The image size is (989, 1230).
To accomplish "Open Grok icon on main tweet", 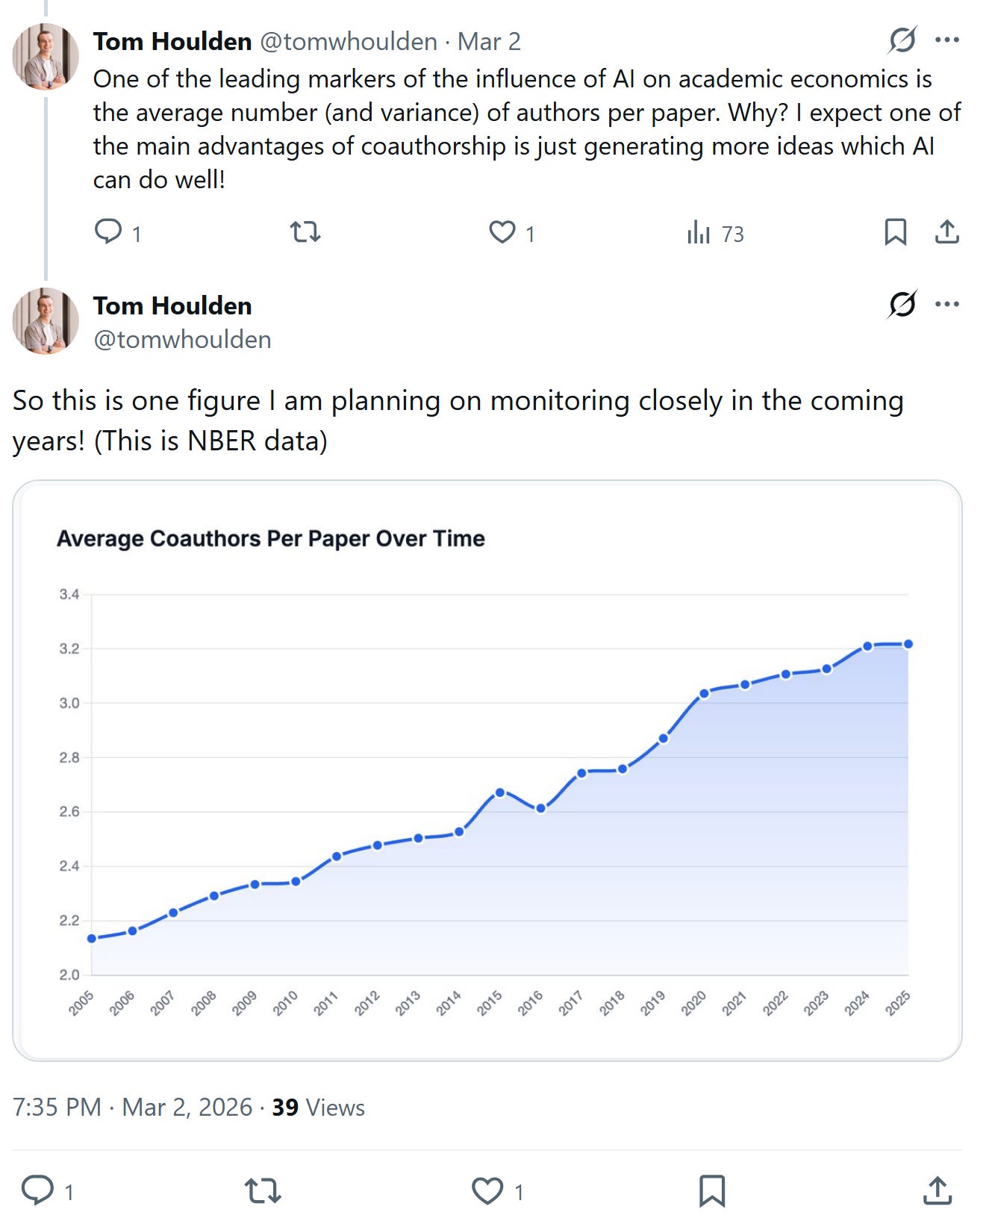I will pyautogui.click(x=902, y=304).
